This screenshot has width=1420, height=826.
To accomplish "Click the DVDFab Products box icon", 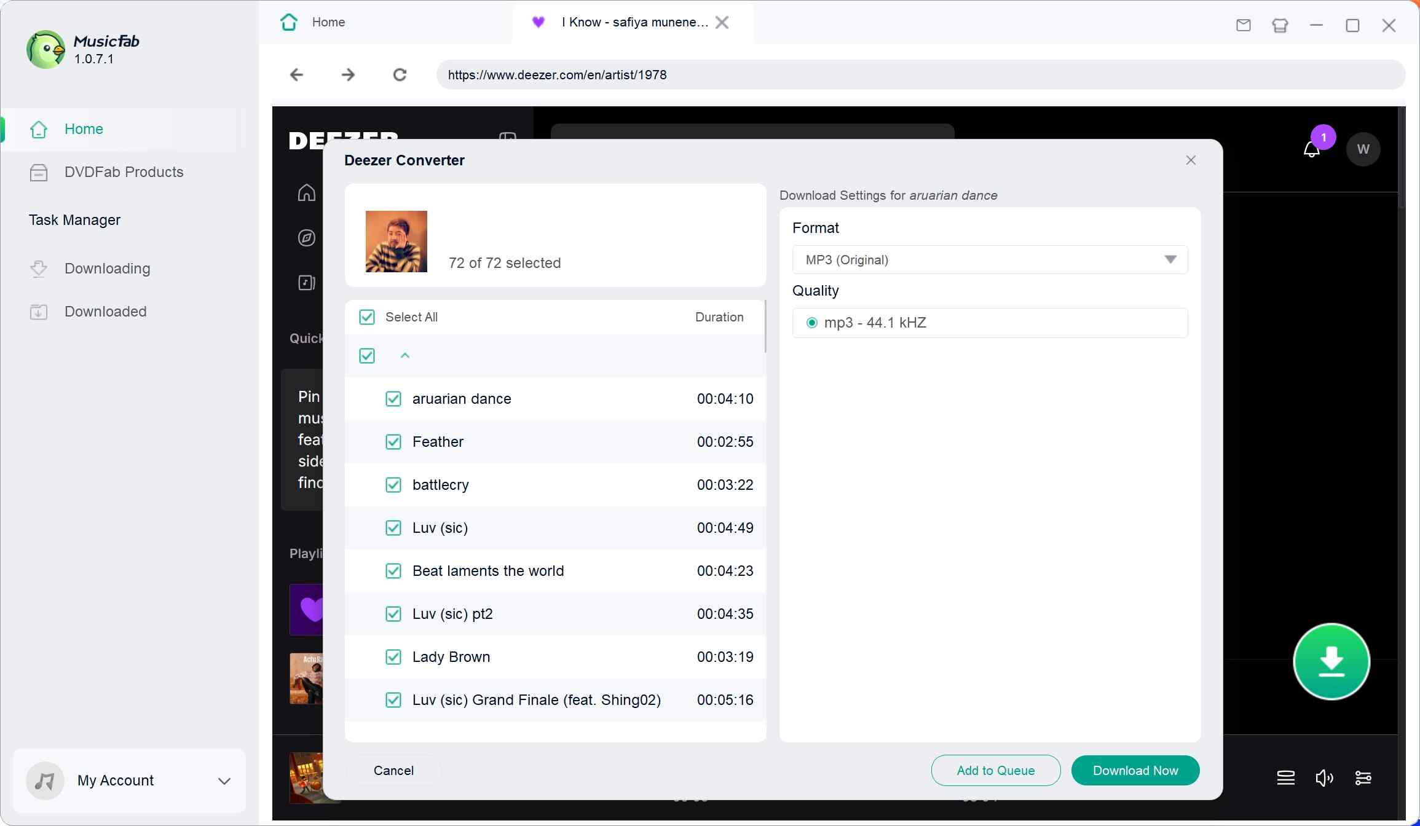I will tap(39, 172).
